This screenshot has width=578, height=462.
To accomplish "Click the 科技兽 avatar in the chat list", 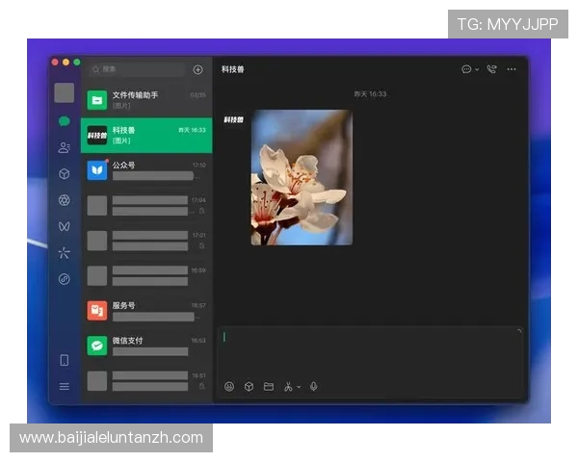I will tap(97, 135).
